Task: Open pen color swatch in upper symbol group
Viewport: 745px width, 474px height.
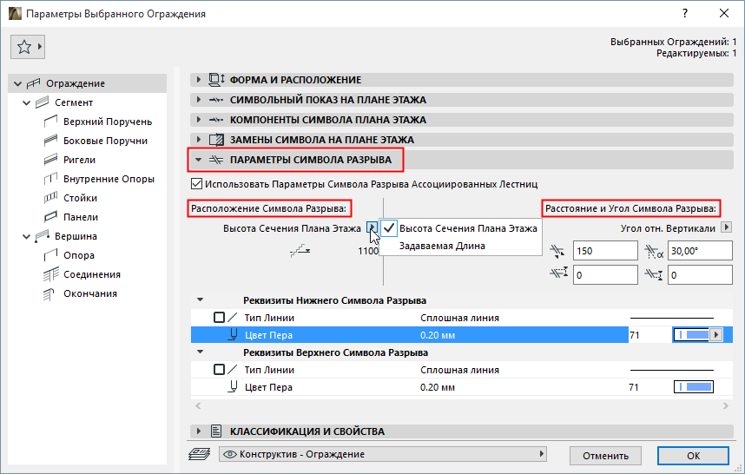Action: coord(694,387)
